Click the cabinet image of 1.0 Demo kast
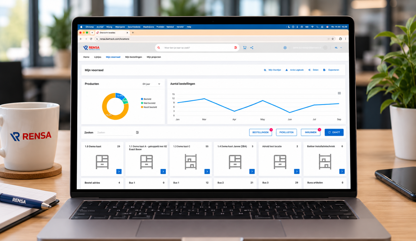The width and height of the screenshot is (416, 241). 102,162
